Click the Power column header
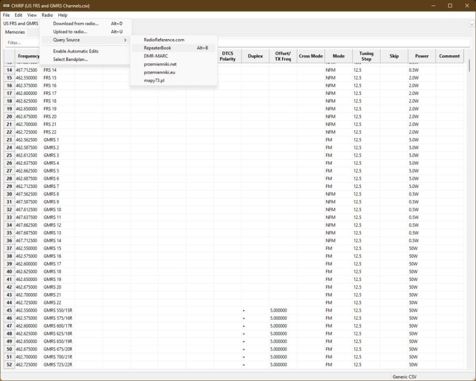Image resolution: width=476 pixels, height=381 pixels. (422, 56)
